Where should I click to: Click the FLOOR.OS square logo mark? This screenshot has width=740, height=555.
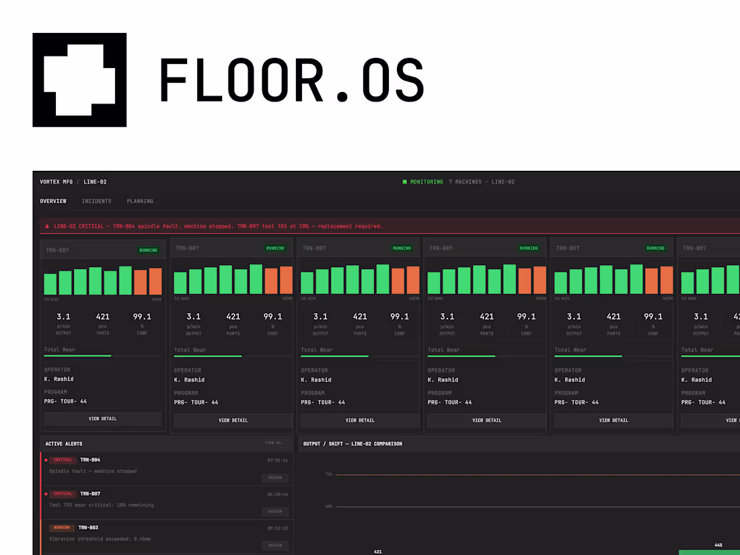[x=79, y=80]
